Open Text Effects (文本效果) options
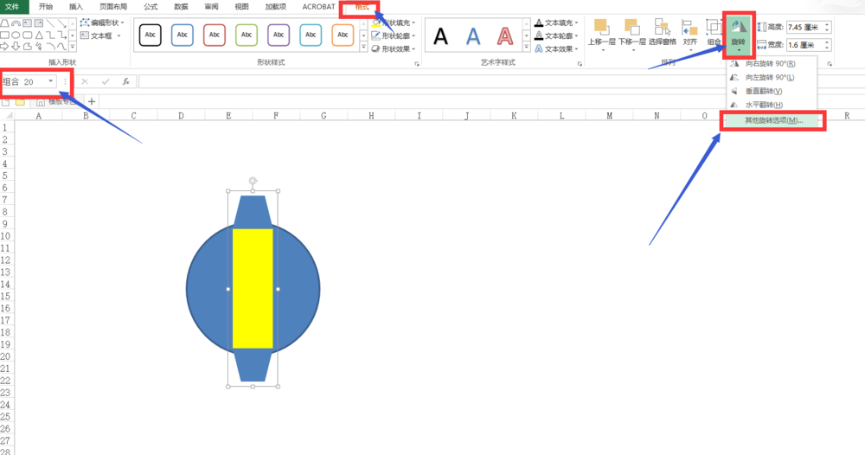865x455 pixels. point(556,49)
